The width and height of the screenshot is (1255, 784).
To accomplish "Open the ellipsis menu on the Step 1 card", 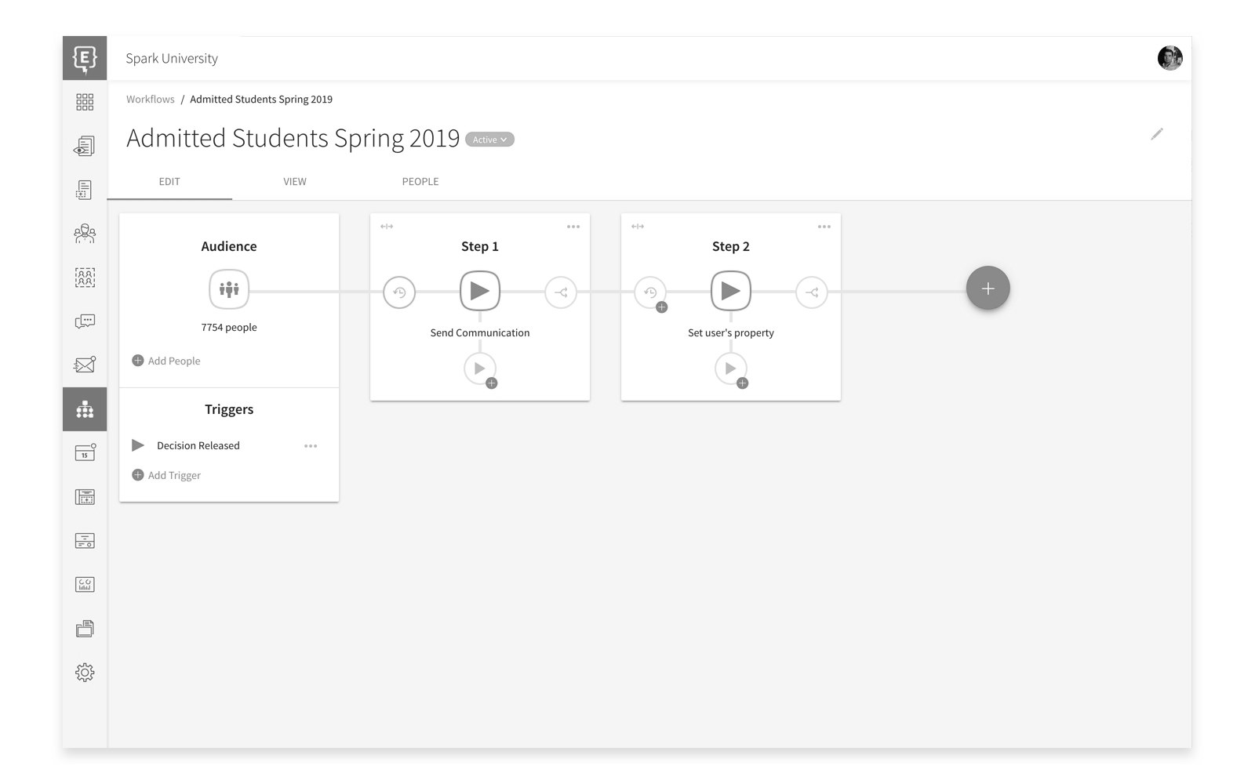I will coord(573,226).
